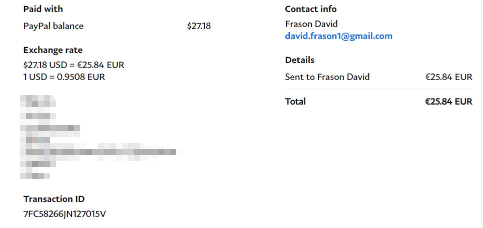483x228 pixels.
Task: Open the david.frason1@gmail.com email link
Action: pos(338,36)
